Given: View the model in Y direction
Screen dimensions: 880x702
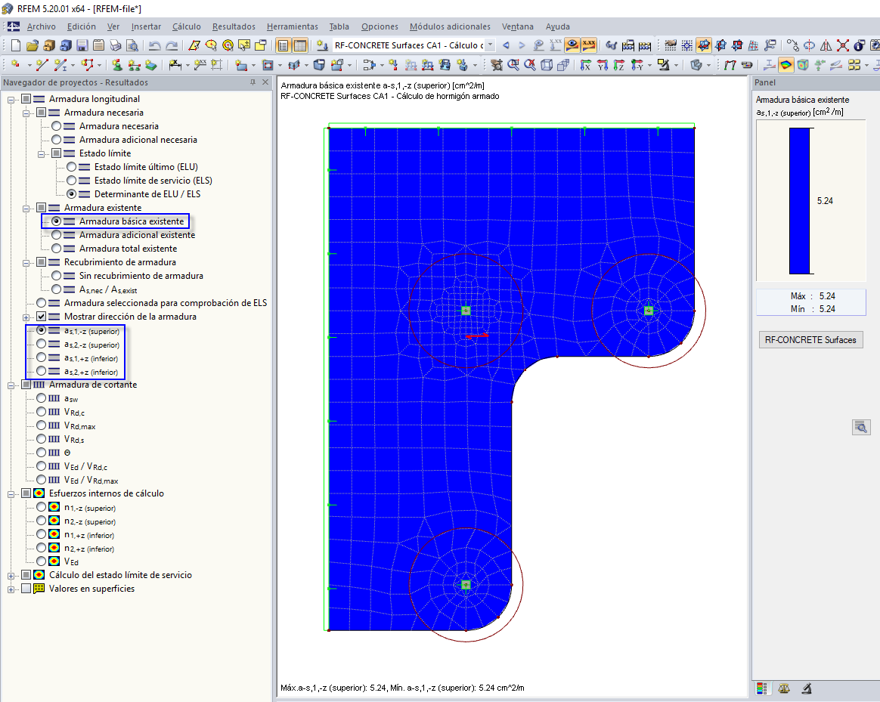Looking at the screenshot, I should [x=603, y=65].
